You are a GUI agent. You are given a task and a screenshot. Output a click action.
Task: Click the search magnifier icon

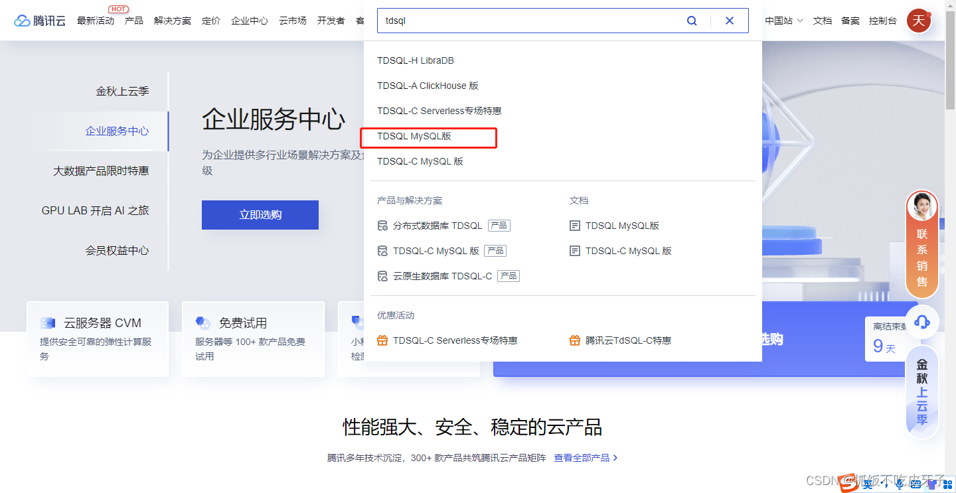click(x=692, y=21)
